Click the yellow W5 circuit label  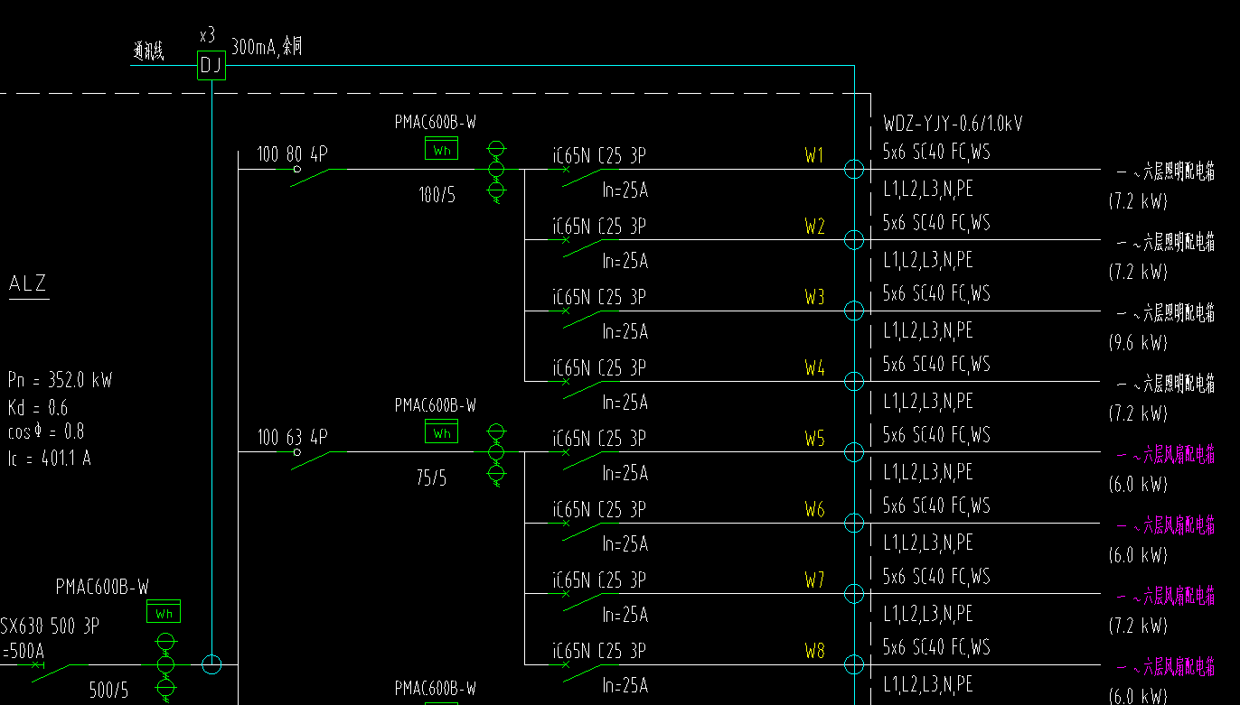pos(814,439)
